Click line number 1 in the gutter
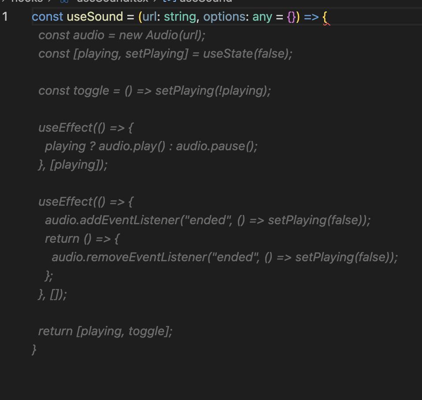This screenshot has height=400, width=422. click(x=5, y=17)
